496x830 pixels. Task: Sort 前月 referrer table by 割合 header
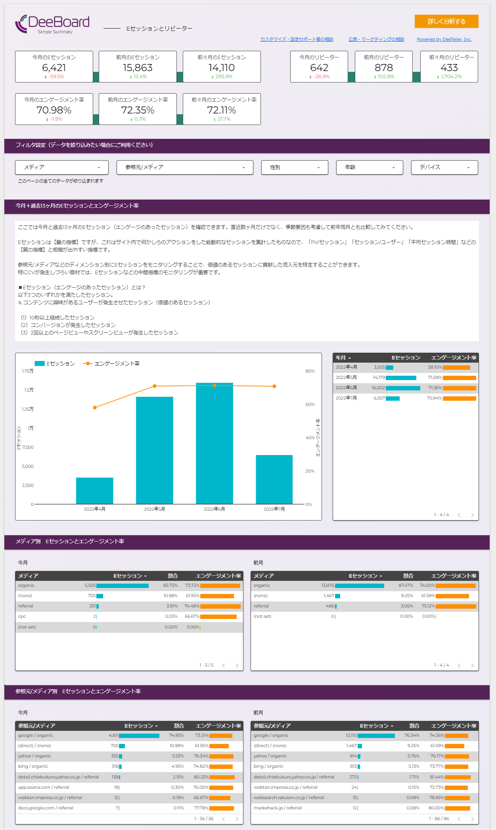click(x=414, y=726)
